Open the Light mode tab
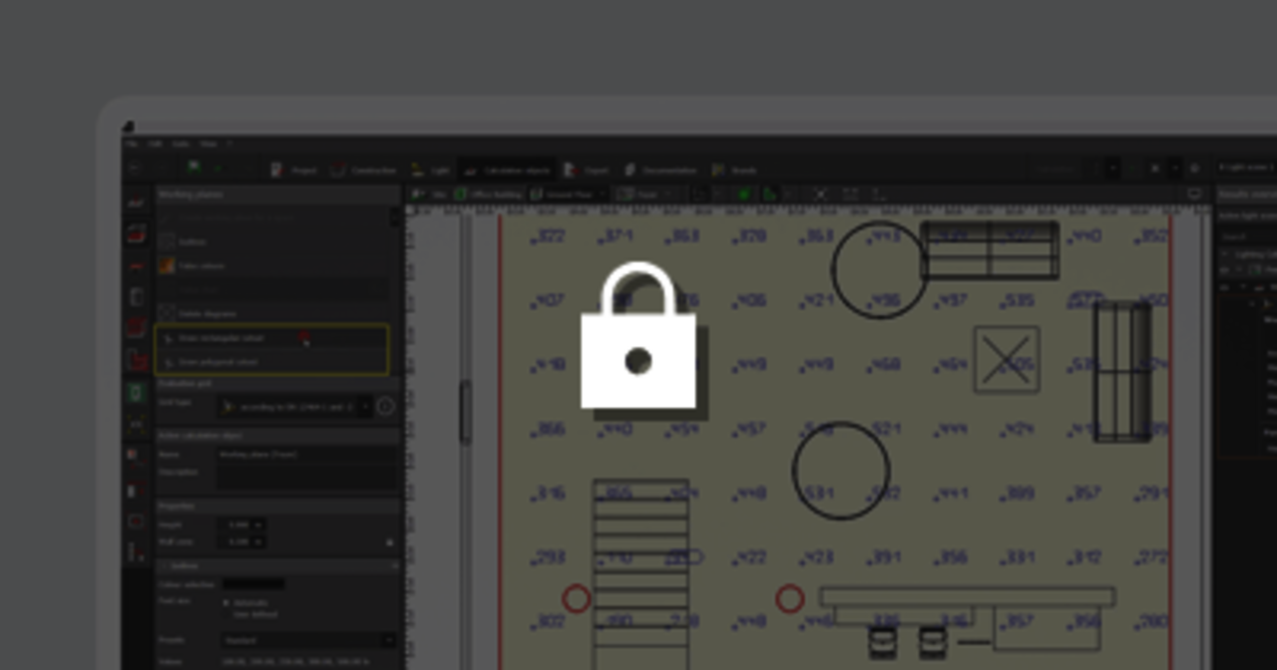1277x670 pixels. tap(431, 170)
